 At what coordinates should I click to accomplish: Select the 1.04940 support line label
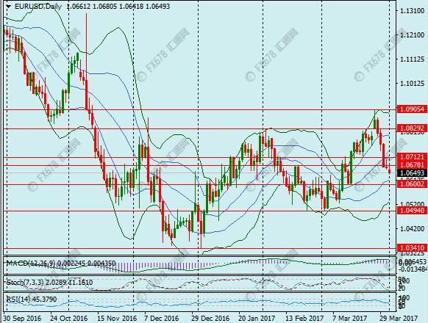[412, 210]
